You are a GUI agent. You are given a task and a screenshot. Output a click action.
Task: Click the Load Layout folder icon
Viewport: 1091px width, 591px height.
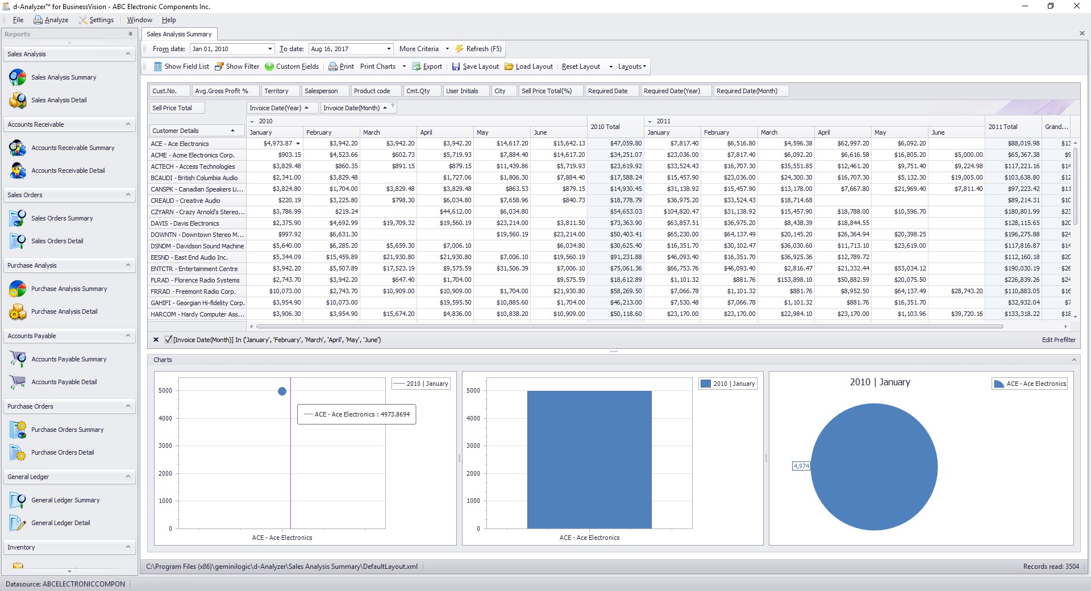(x=509, y=66)
